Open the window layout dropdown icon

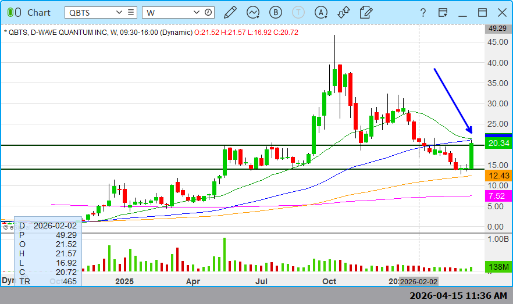[443, 13]
